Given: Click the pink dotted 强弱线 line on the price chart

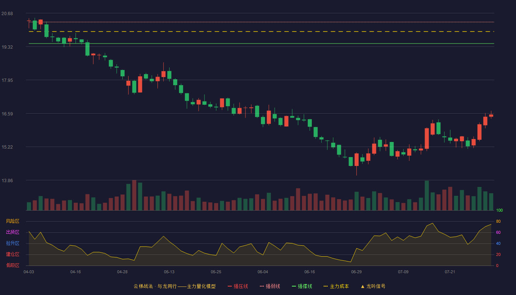Looking at the screenshot, I should (x=261, y=22).
